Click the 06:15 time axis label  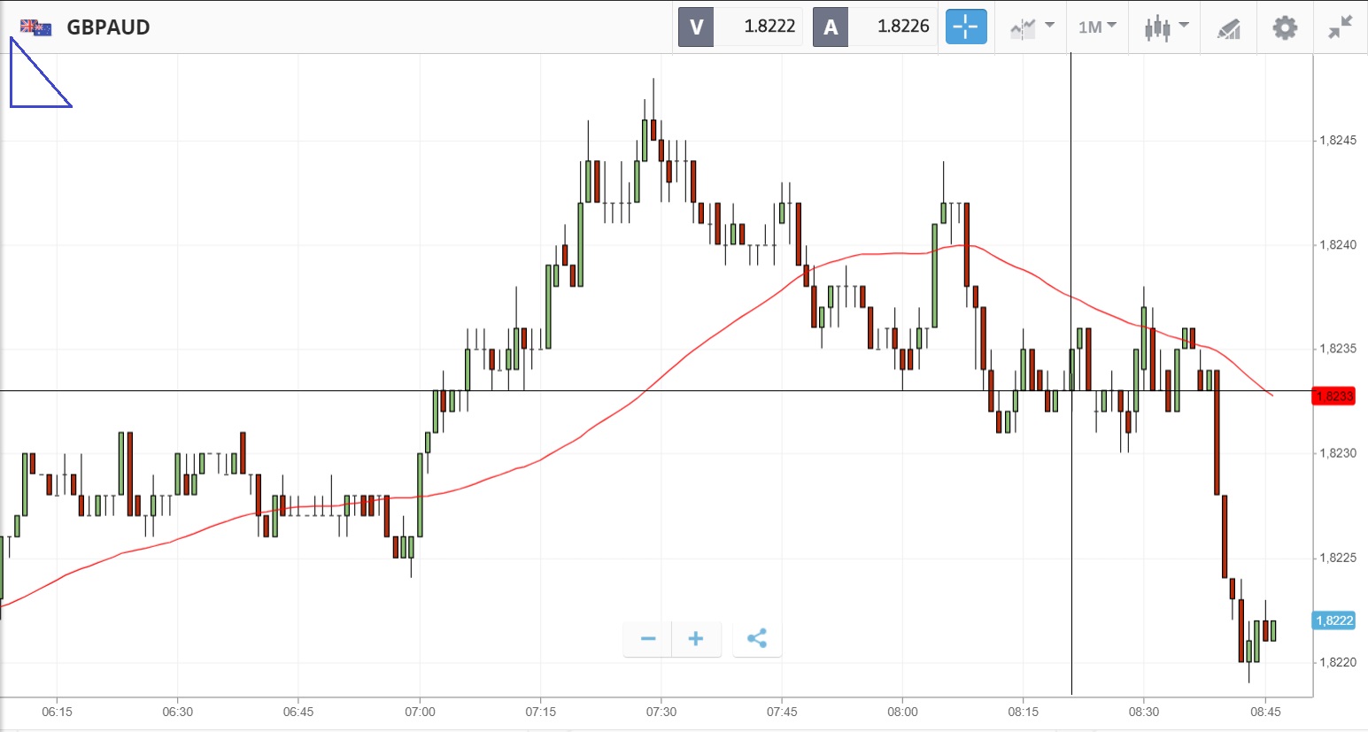57,712
